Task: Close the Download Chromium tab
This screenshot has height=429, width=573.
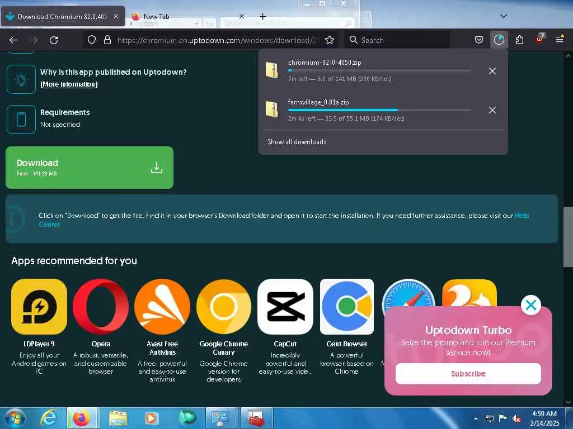Action: coord(116,16)
